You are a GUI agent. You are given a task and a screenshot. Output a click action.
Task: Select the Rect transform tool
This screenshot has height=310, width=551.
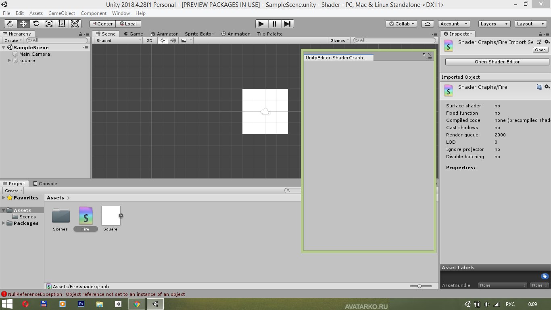[62, 24]
